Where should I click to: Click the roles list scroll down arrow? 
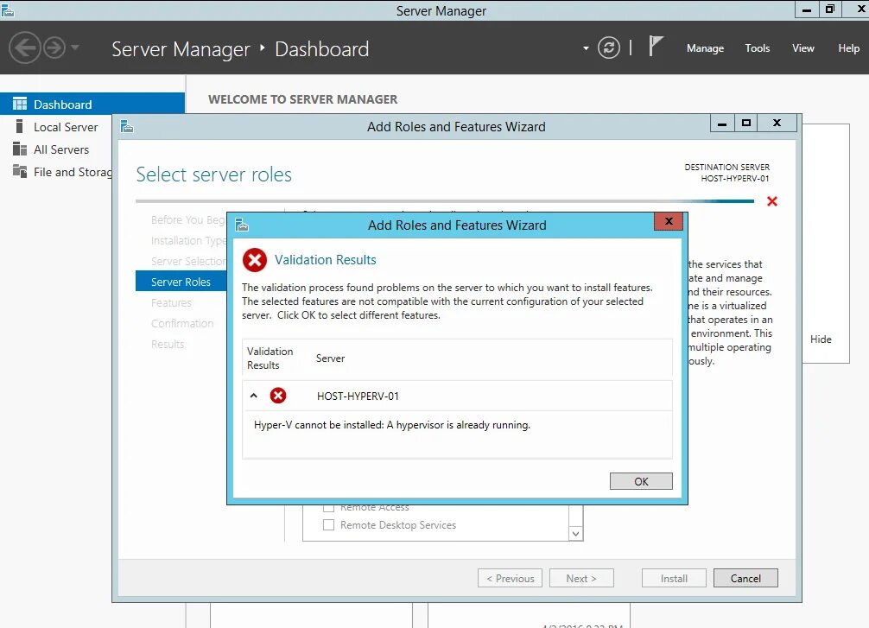click(x=576, y=533)
